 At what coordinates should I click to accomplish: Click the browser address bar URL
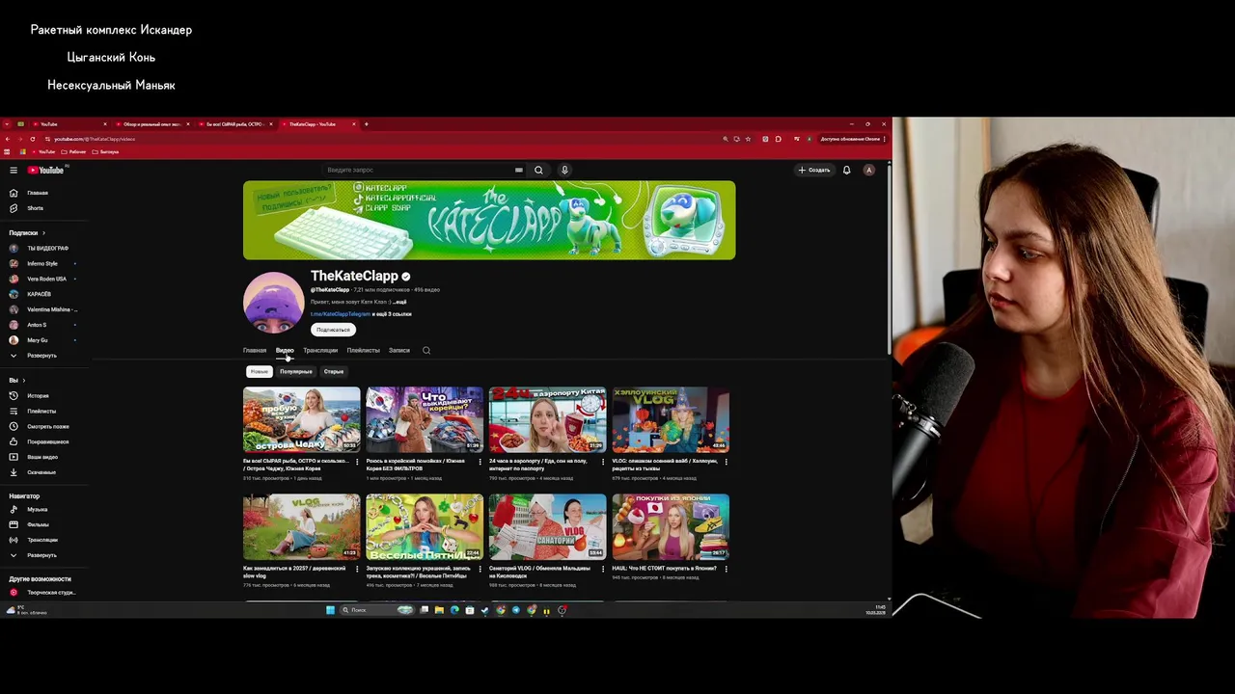95,139
